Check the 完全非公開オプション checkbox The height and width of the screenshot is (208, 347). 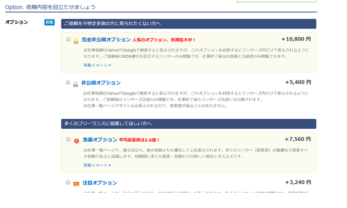pyautogui.click(x=68, y=39)
